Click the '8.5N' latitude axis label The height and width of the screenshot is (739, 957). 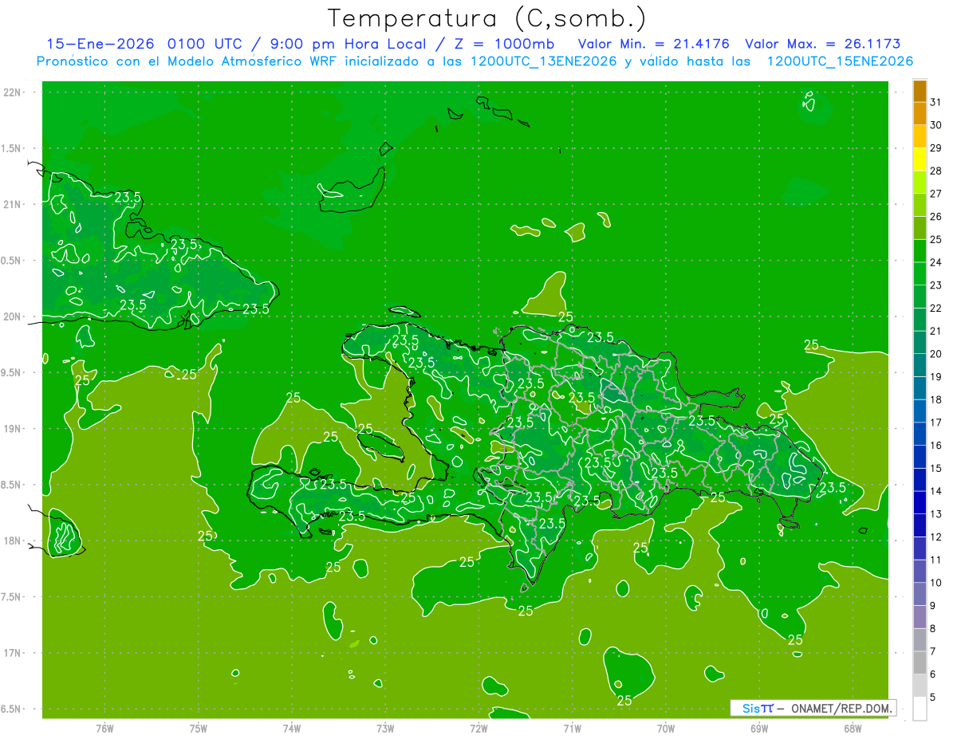(x=13, y=485)
